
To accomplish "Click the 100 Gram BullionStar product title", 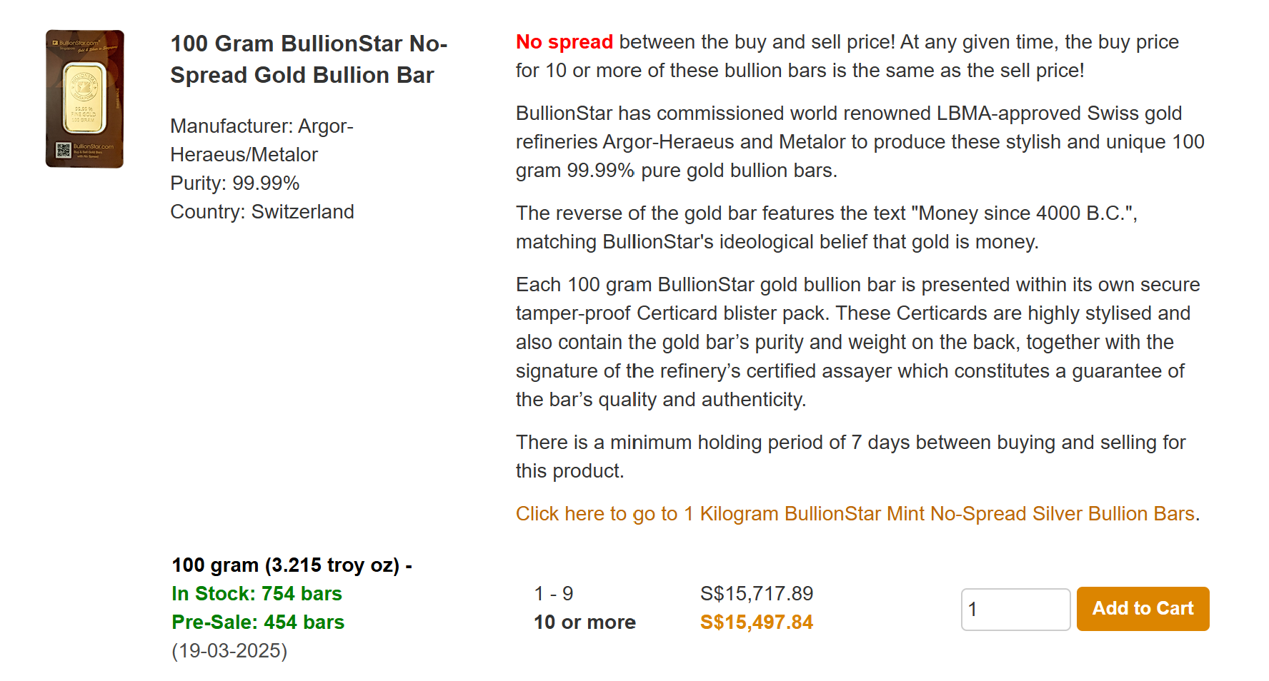I will [309, 59].
